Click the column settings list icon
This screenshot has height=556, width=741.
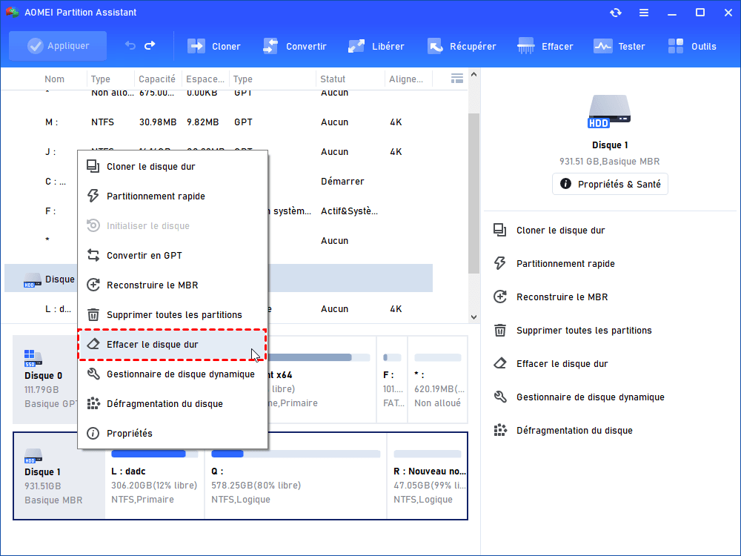tap(457, 79)
